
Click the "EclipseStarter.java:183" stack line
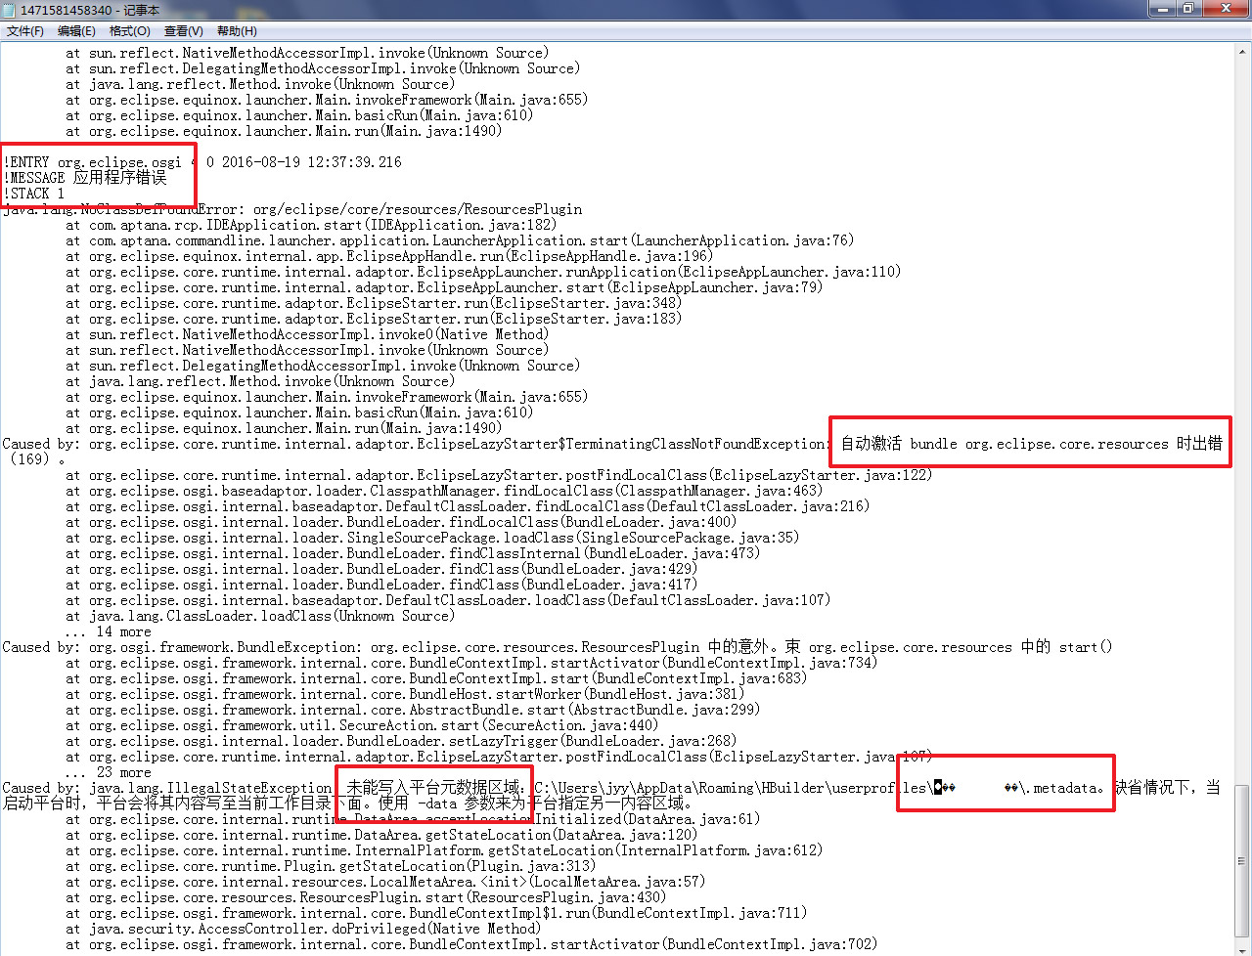tap(374, 319)
